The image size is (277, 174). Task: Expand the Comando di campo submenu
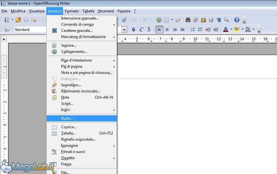pos(82,24)
